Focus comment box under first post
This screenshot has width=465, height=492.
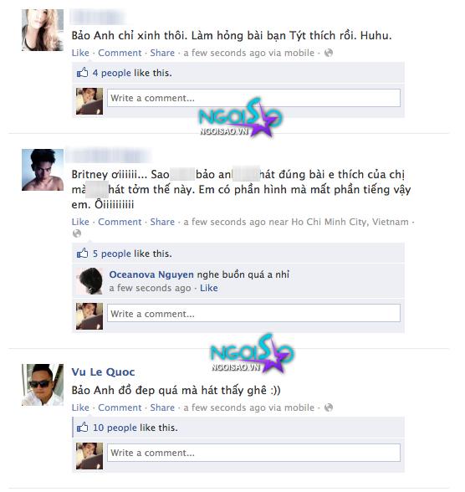253,98
